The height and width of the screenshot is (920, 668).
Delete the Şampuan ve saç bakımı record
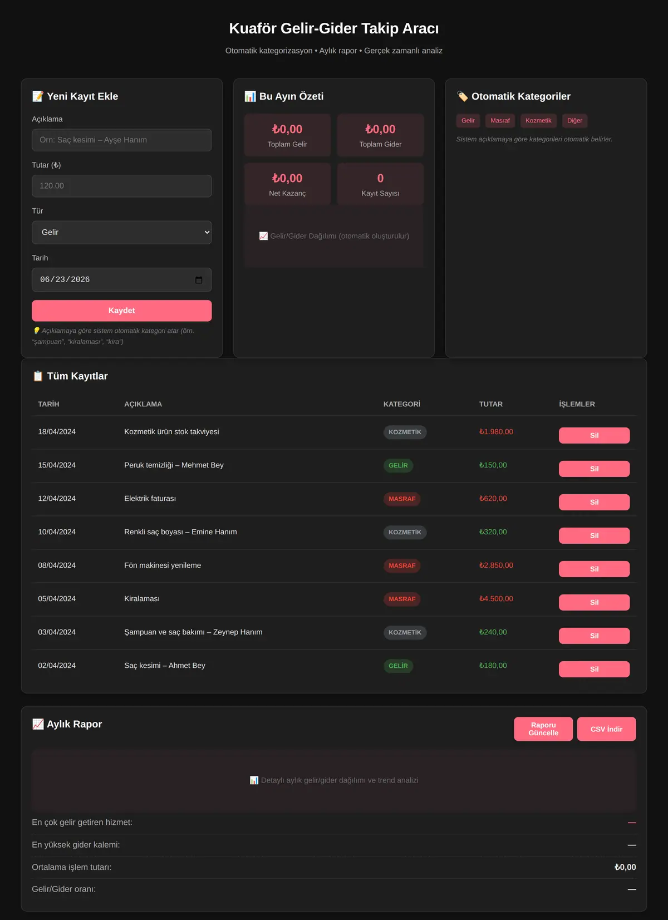coord(594,636)
